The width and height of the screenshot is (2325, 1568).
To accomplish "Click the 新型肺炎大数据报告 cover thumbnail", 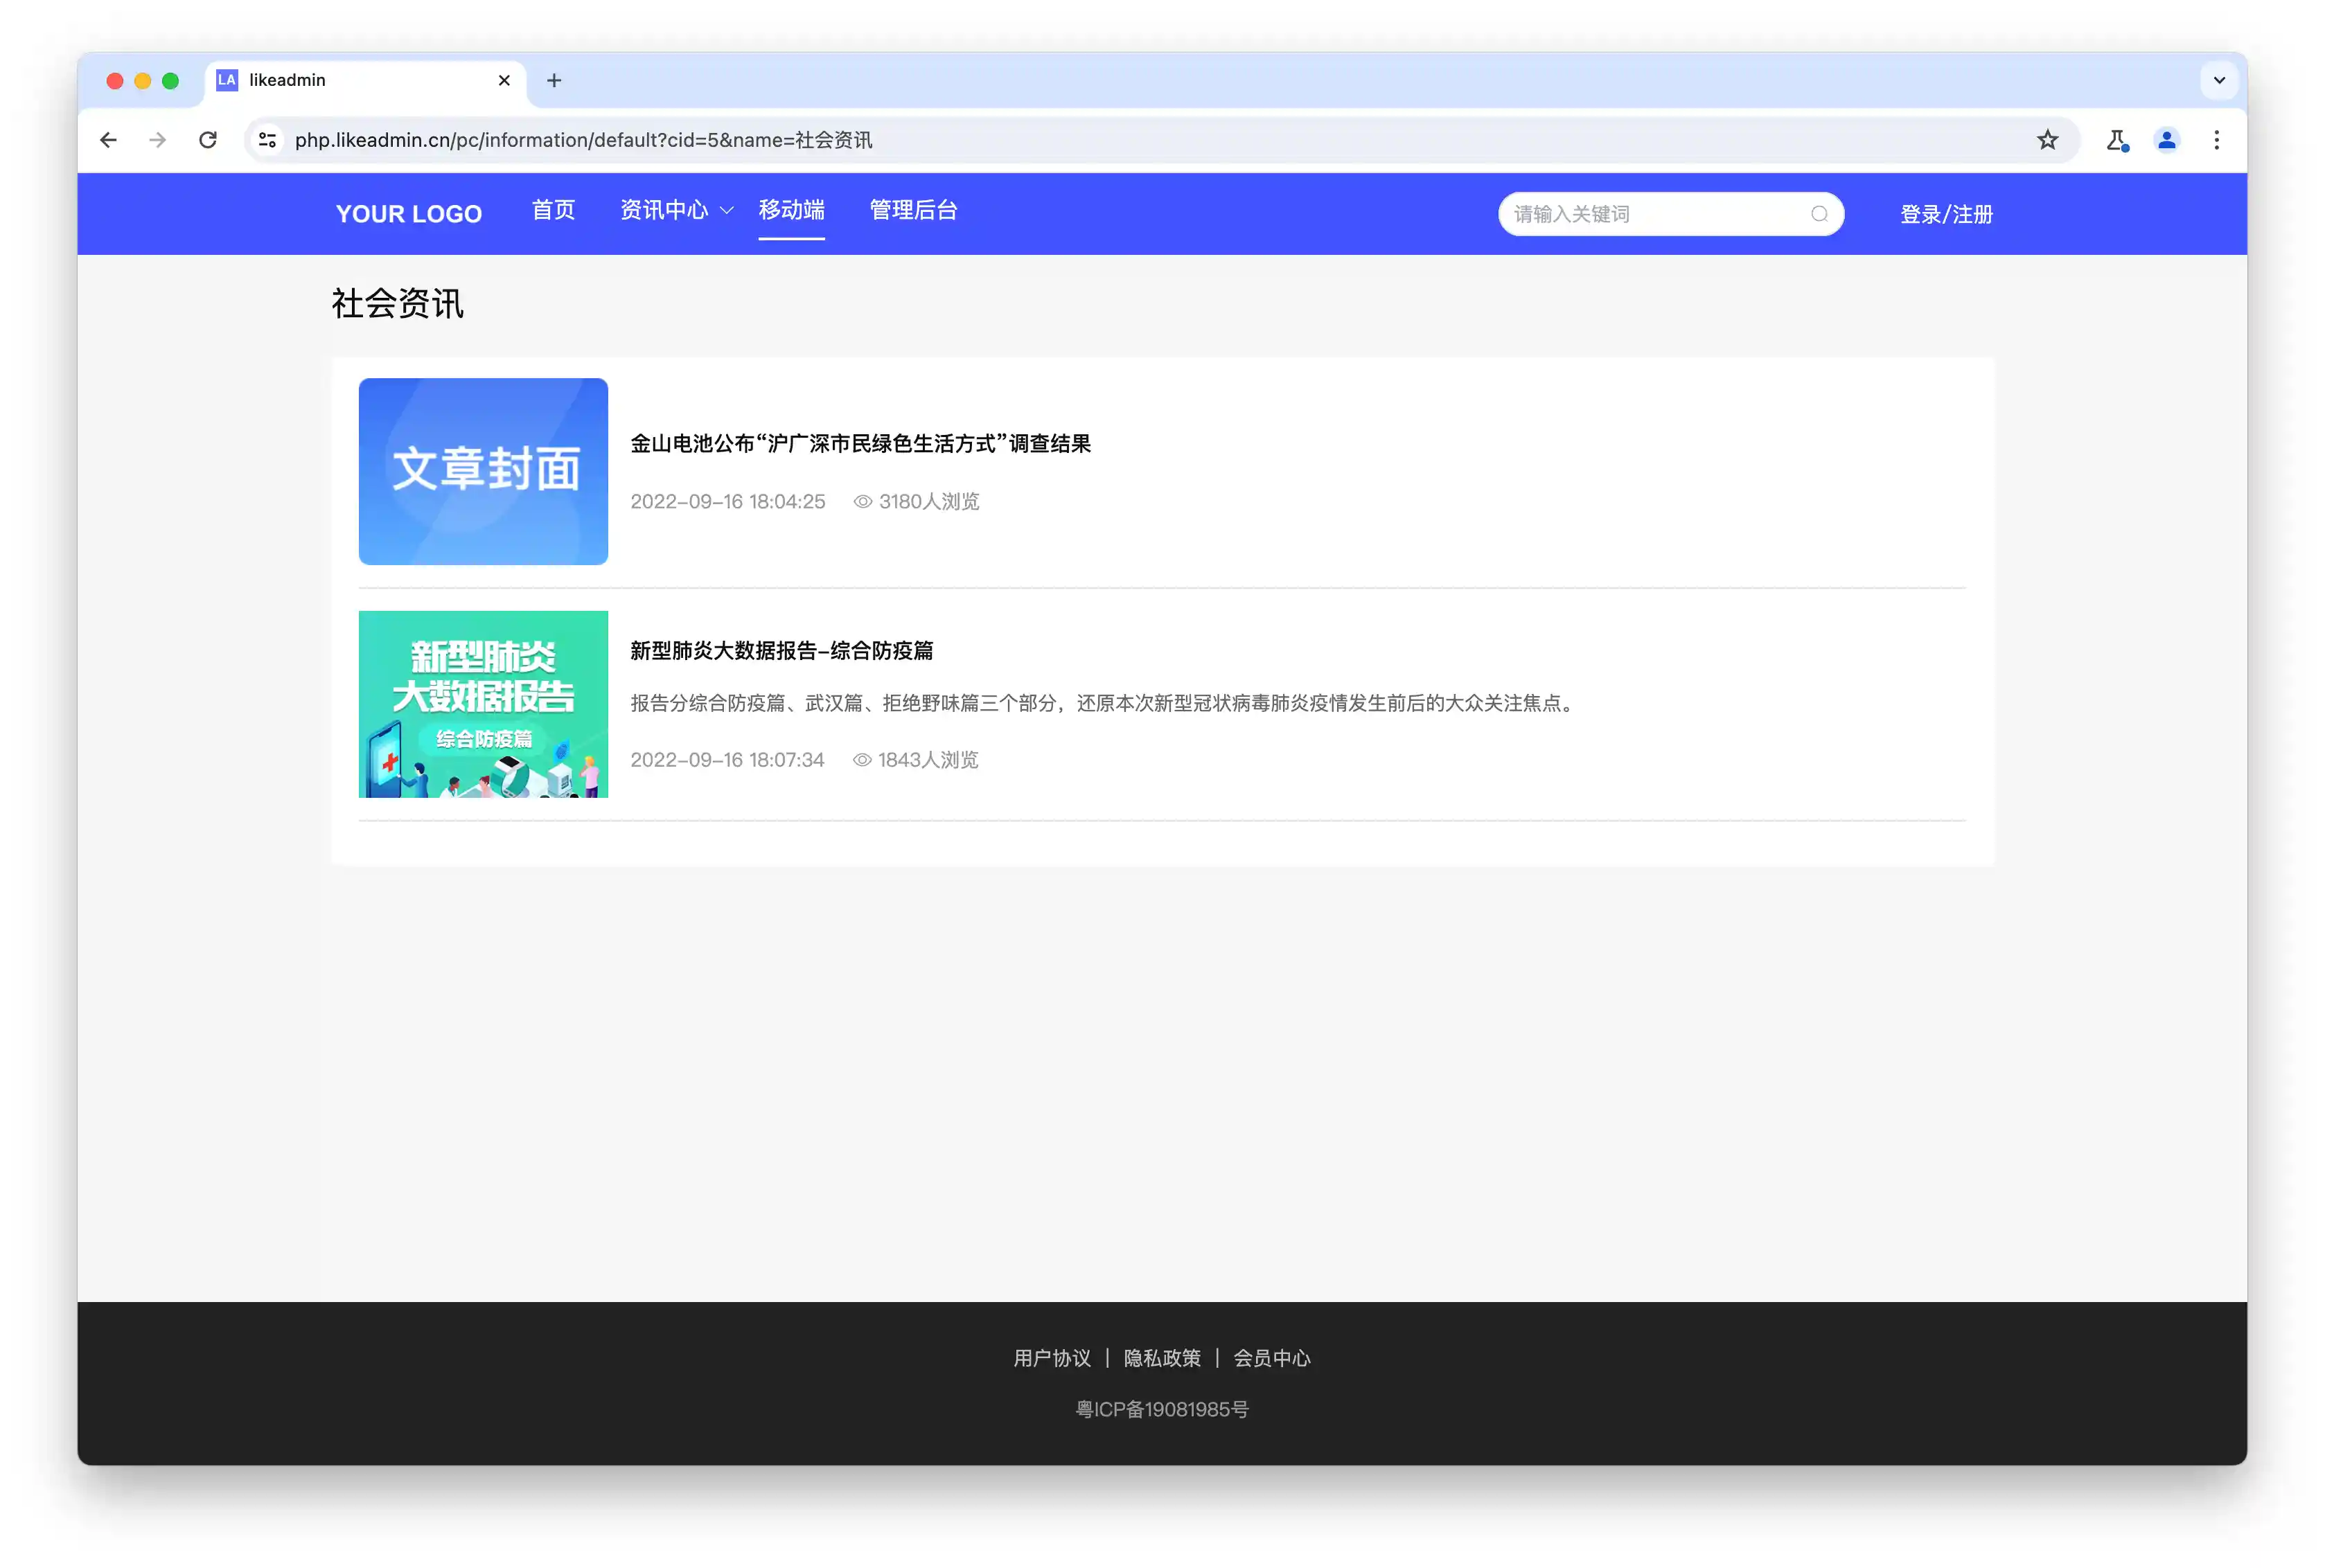I will 483,704.
